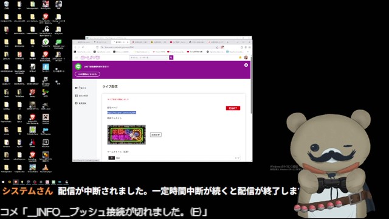Click the red 配信終了 button

click(233, 108)
